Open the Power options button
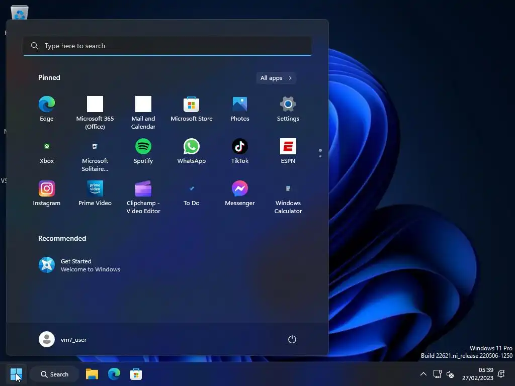Viewport: 515px width, 386px height. coord(292,339)
